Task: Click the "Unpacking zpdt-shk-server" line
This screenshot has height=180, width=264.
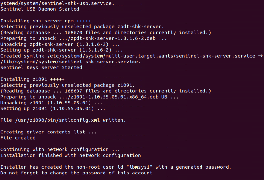Action: tap(60, 44)
